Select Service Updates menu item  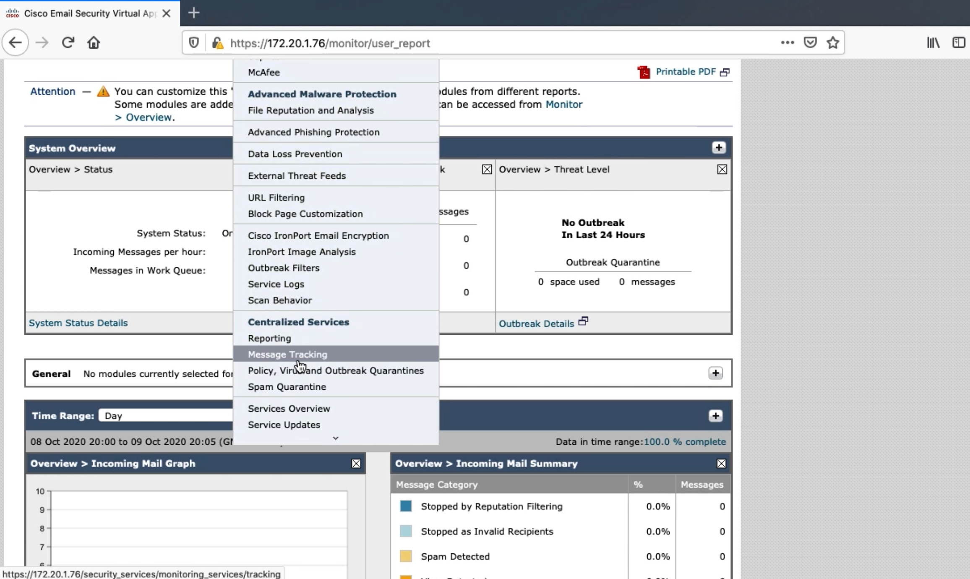click(336, 425)
